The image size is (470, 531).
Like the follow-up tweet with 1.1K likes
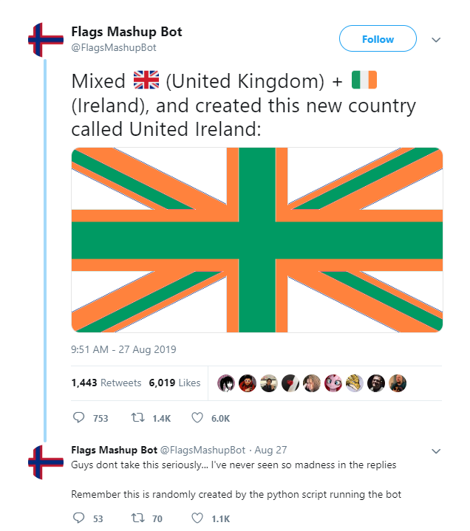(x=197, y=518)
